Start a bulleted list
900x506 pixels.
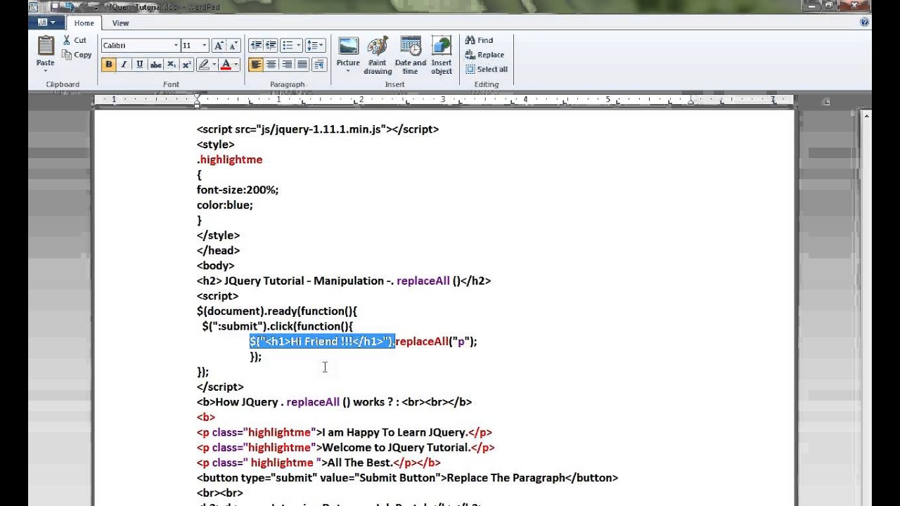click(x=287, y=46)
